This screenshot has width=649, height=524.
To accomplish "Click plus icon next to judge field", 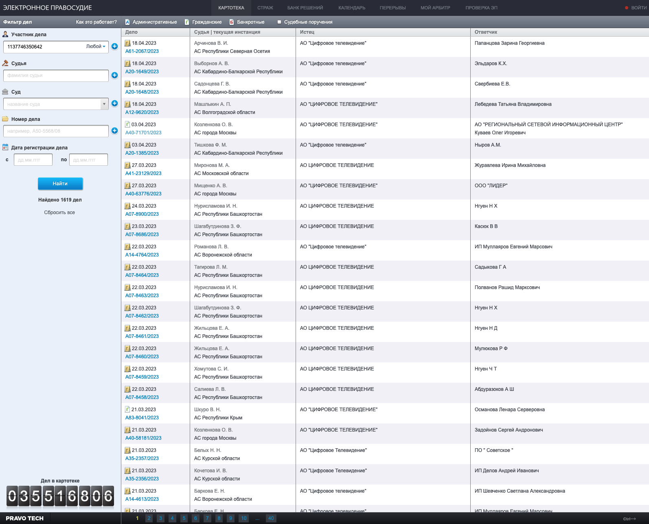I will [x=114, y=75].
